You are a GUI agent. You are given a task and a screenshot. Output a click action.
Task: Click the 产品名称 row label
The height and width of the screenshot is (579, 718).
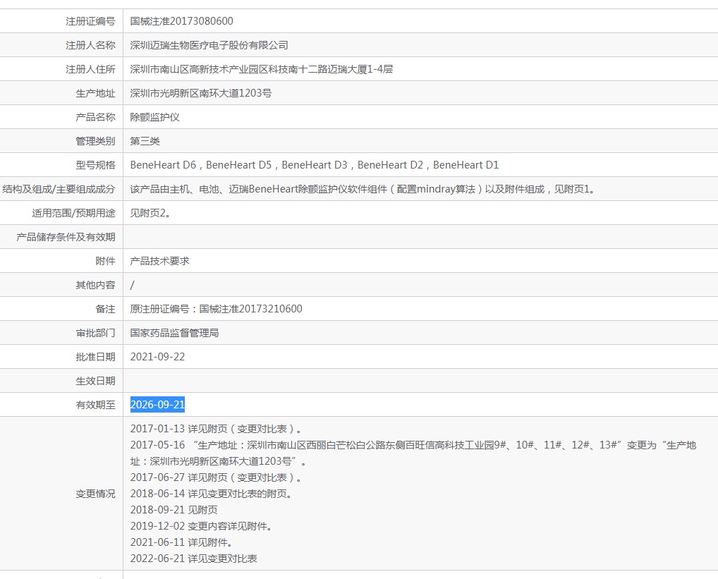point(95,117)
